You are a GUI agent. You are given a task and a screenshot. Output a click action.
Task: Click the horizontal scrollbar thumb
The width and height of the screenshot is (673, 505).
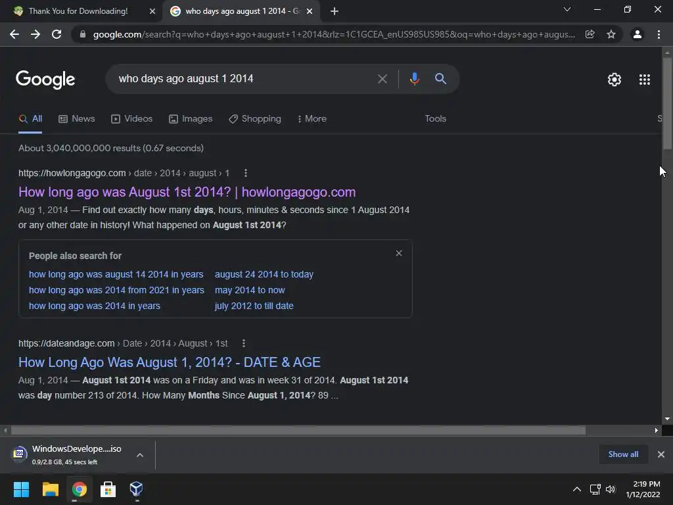(x=298, y=430)
